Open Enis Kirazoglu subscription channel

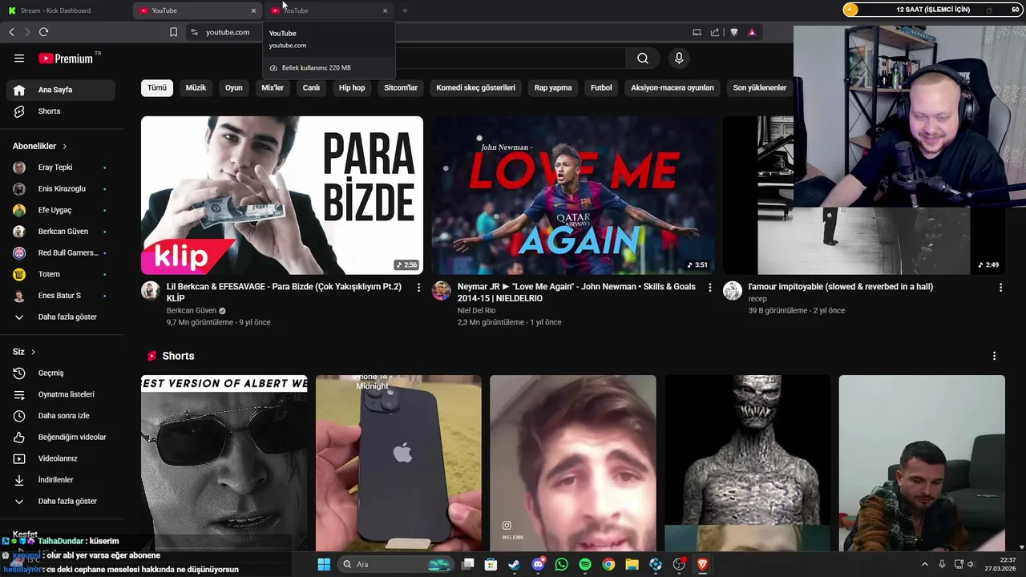pos(61,189)
